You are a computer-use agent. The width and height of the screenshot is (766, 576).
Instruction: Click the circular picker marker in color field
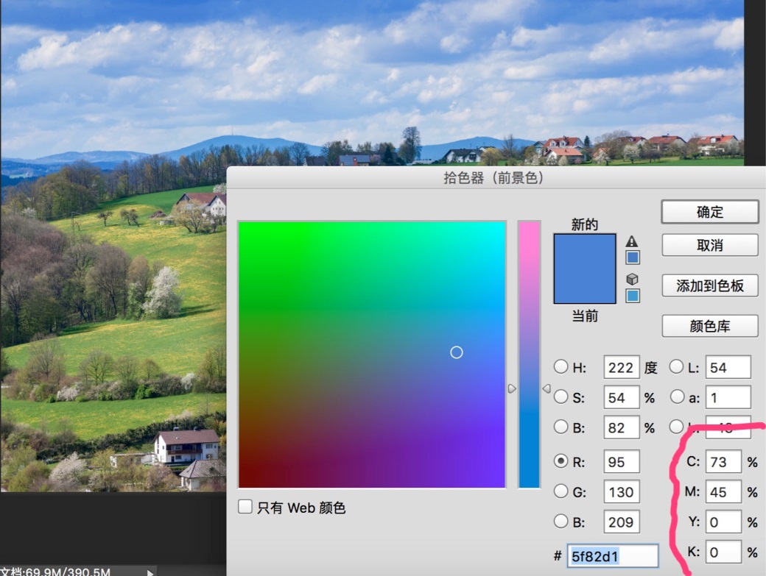pyautogui.click(x=456, y=352)
